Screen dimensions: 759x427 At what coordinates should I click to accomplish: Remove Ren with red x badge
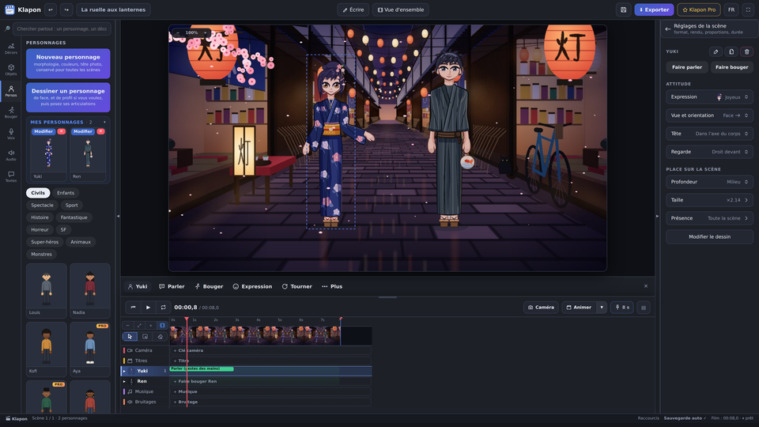point(100,132)
